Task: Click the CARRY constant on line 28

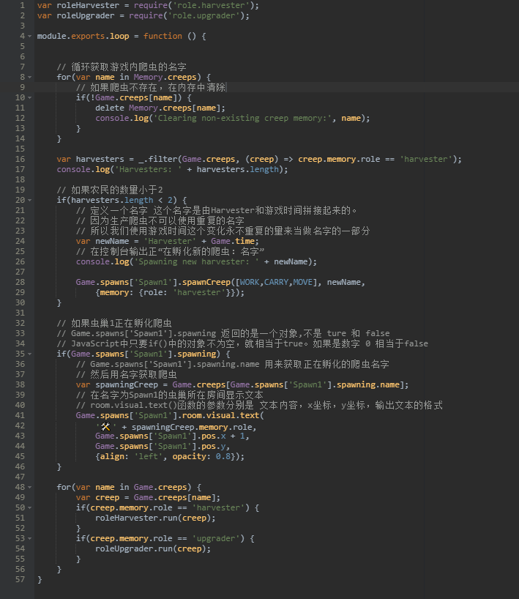Action: point(276,282)
